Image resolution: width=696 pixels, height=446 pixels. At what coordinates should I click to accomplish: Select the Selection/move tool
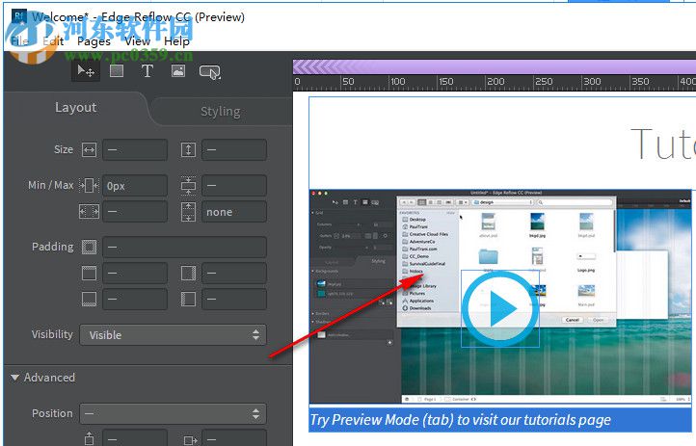pyautogui.click(x=86, y=71)
